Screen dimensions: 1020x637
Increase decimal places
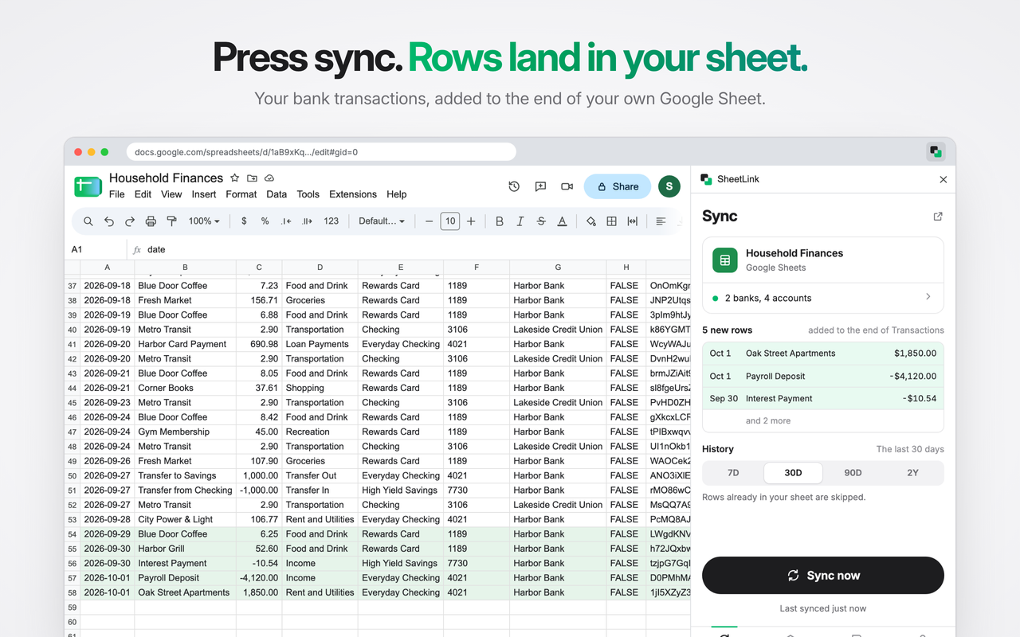click(308, 221)
